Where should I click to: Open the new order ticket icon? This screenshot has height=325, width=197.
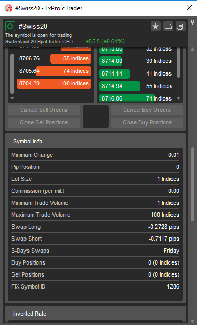(x=180, y=27)
